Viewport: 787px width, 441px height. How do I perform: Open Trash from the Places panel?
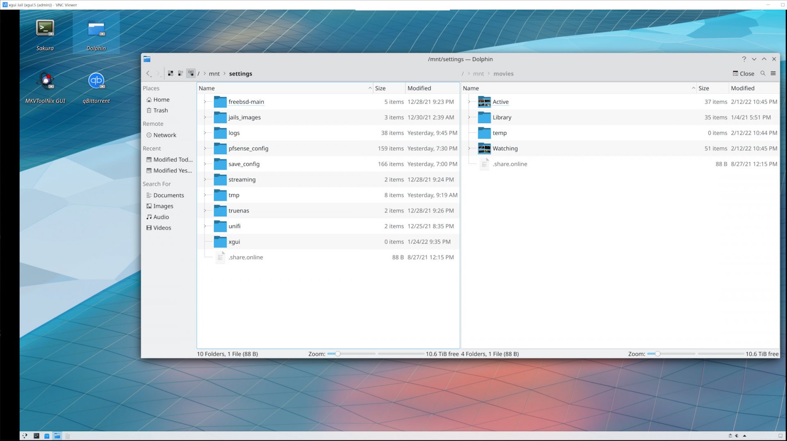(160, 110)
